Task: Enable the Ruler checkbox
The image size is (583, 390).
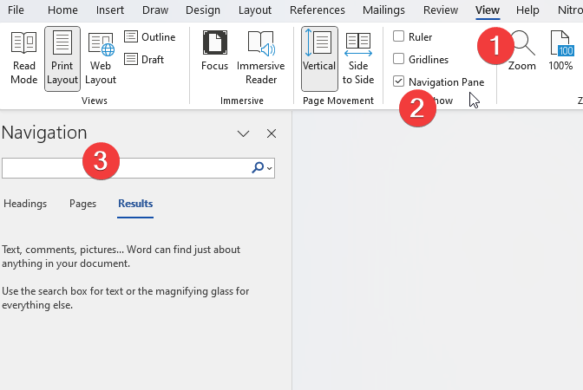Action: (398, 36)
